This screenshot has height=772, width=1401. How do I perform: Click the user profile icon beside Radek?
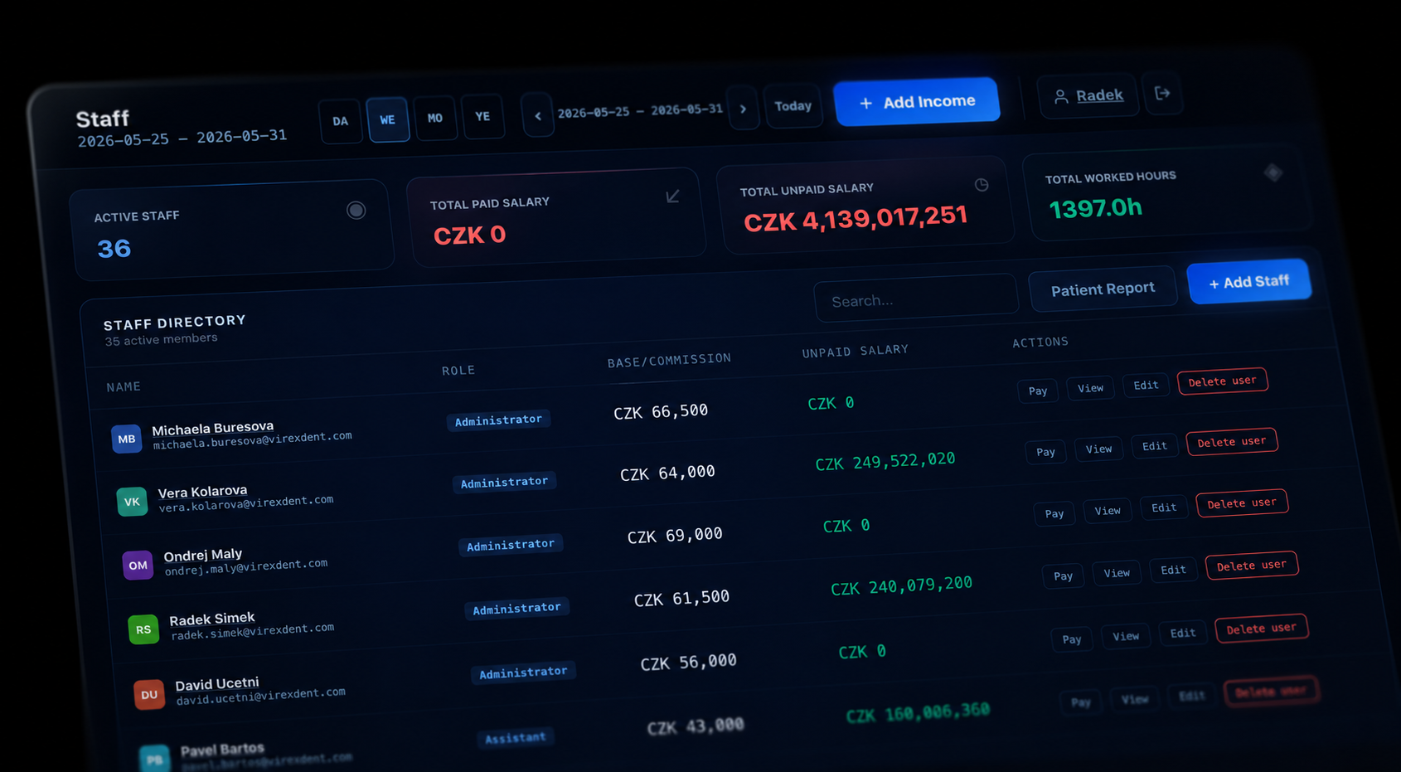[x=1060, y=97]
